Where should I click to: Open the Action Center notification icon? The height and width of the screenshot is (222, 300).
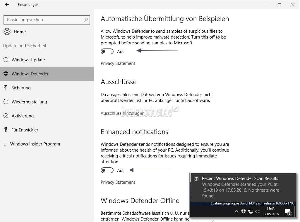[x=288, y=212]
